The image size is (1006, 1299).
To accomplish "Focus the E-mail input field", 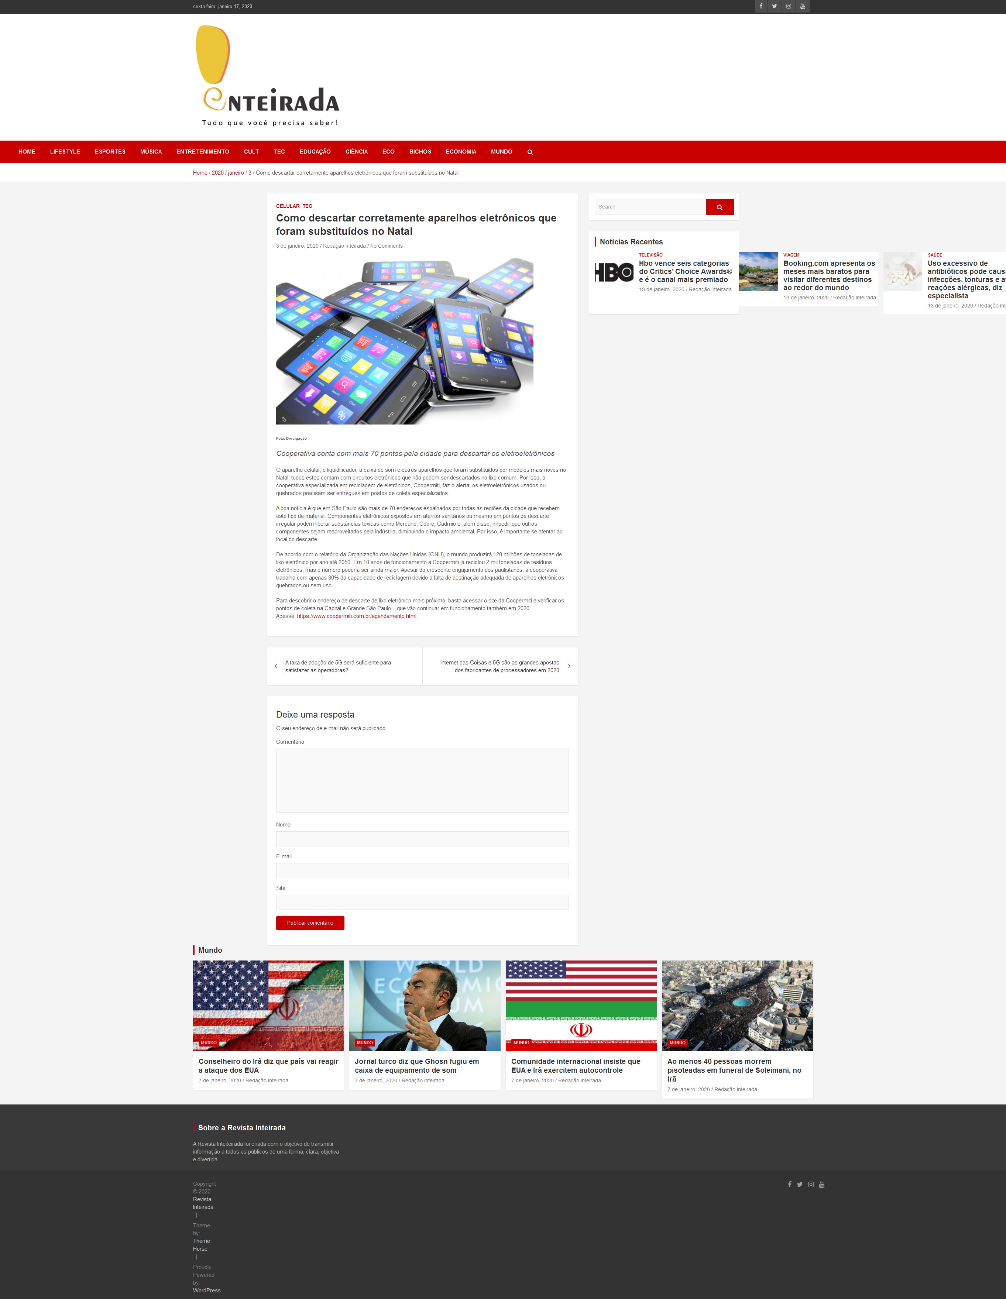I will 422,870.
